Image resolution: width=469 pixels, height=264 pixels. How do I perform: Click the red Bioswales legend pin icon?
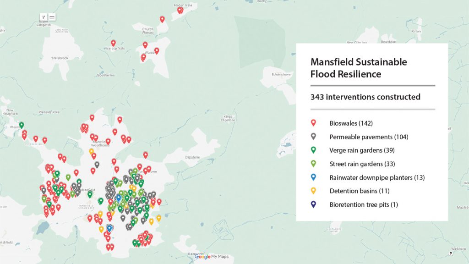314,123
